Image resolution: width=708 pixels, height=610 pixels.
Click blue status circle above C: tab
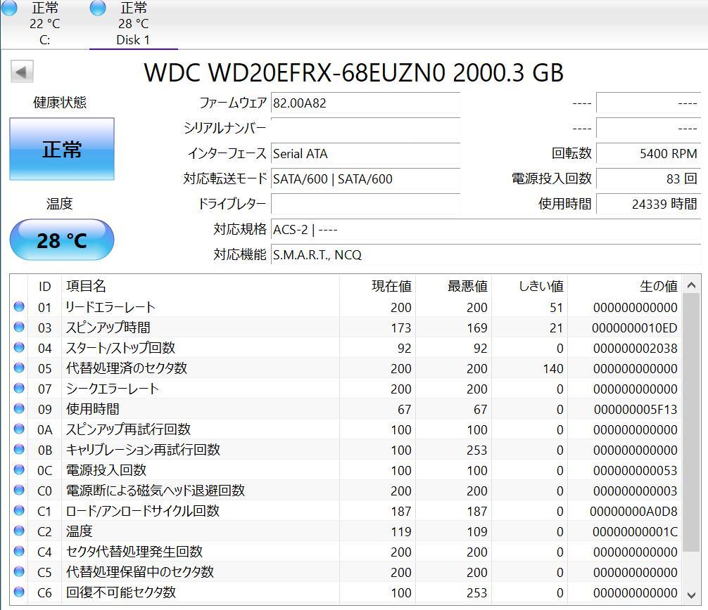9,8
